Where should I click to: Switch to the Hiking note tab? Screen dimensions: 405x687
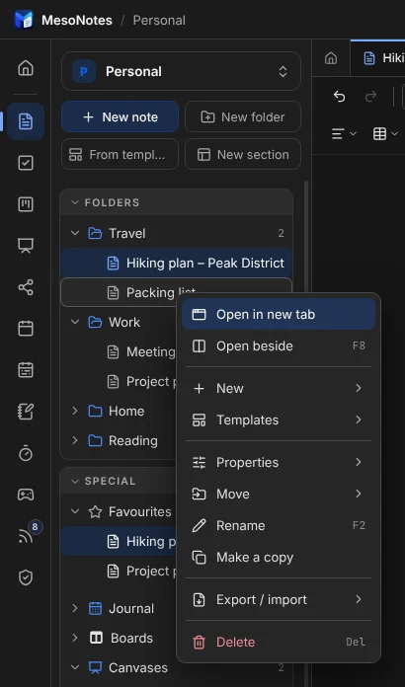click(377, 58)
